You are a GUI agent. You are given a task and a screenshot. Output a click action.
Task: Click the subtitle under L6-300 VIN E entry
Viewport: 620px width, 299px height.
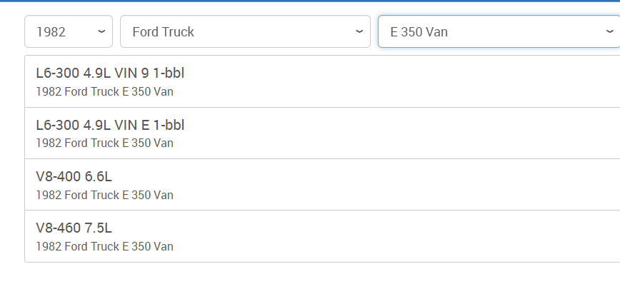pos(104,143)
